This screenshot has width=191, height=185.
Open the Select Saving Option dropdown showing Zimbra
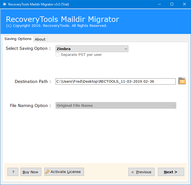click(92, 49)
